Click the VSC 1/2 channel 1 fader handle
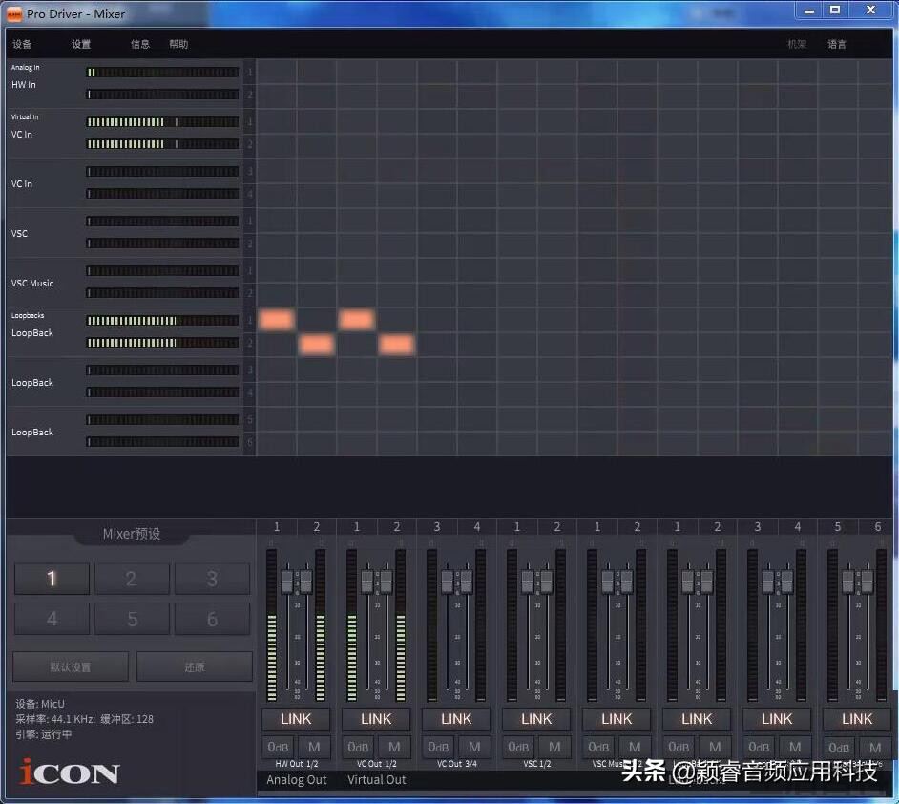Viewport: 899px width, 804px height. pyautogui.click(x=528, y=582)
